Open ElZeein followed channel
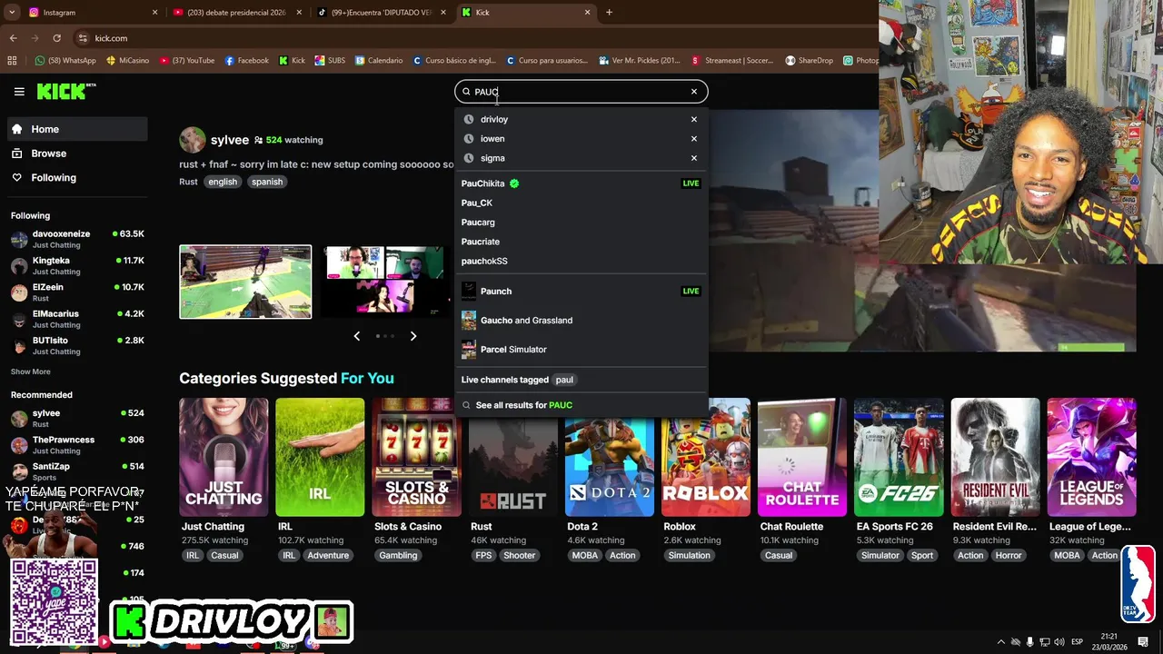 tap(77, 292)
